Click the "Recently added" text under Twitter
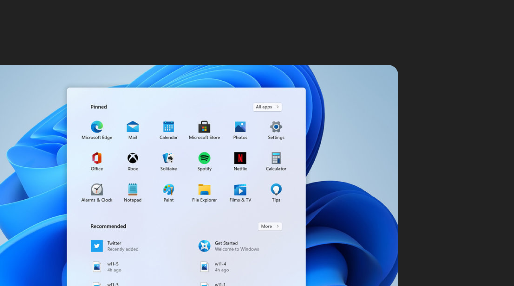This screenshot has height=286, width=514. (123, 249)
